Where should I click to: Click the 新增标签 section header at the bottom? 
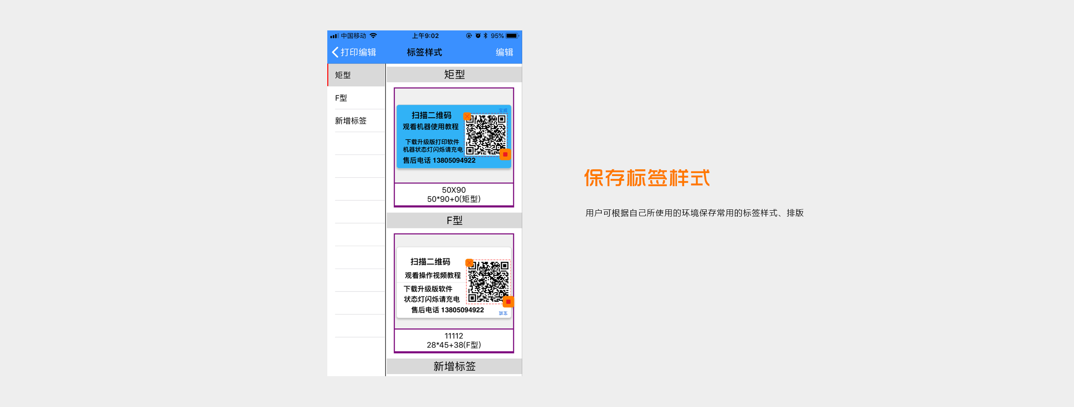454,366
